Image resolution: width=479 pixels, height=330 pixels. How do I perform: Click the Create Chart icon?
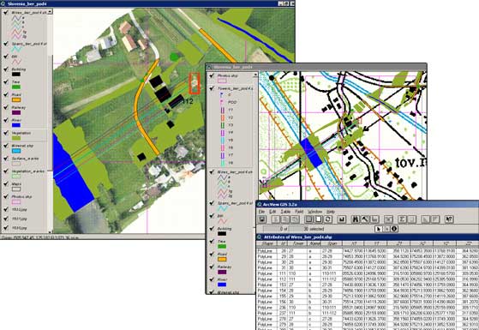(342, 219)
